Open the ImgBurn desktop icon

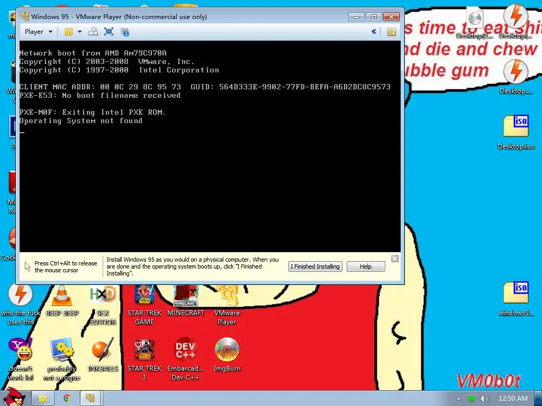click(227, 355)
